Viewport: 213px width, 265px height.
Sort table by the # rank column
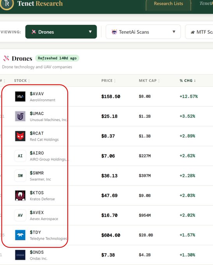tap(3, 81)
